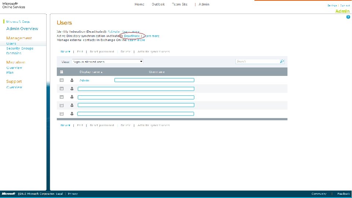Open Feedback link in footer
Viewport: 352px width, 198px height.
(x=344, y=194)
